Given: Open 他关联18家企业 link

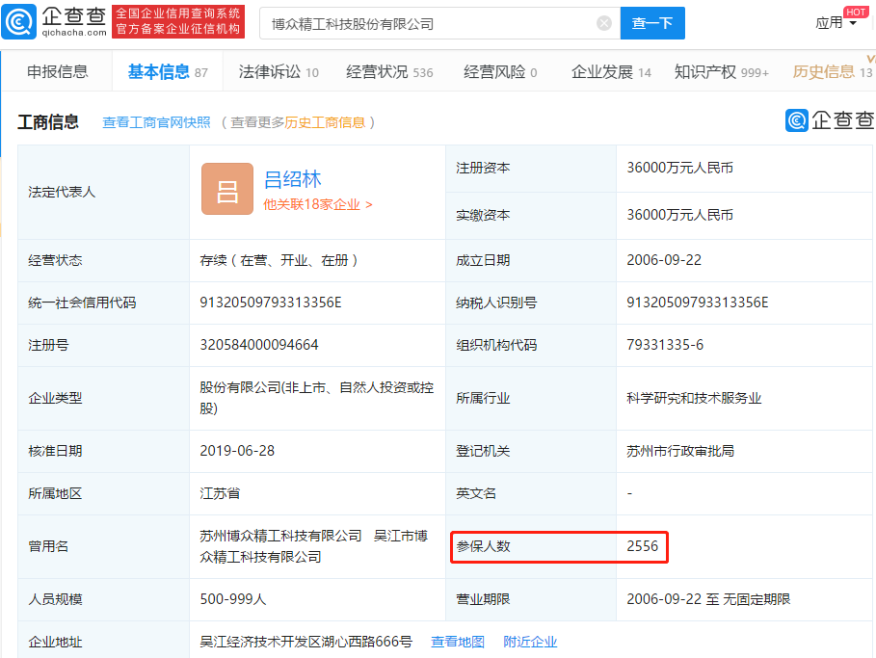Looking at the screenshot, I should click(x=317, y=204).
